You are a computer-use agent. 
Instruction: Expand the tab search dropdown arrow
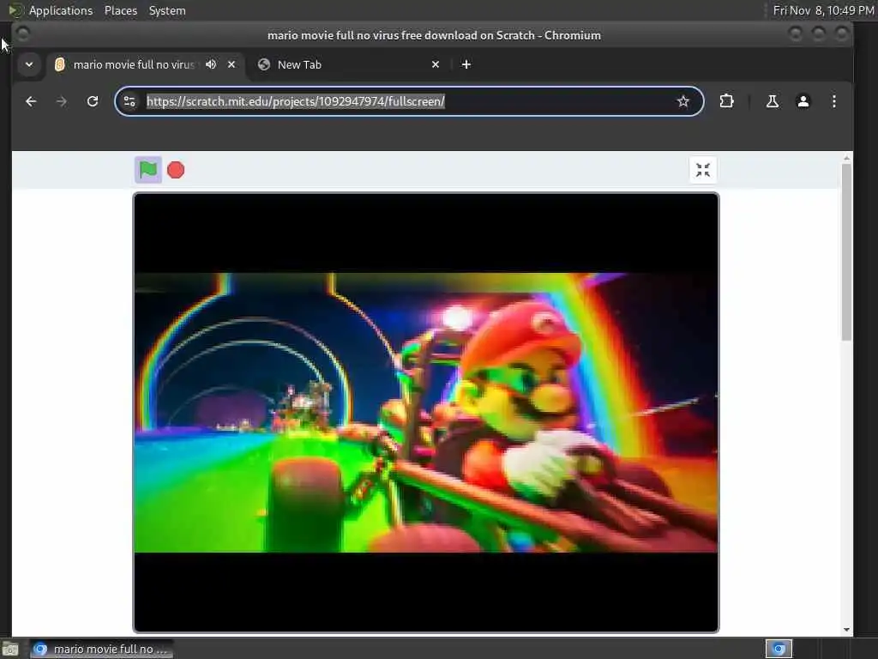pyautogui.click(x=29, y=64)
